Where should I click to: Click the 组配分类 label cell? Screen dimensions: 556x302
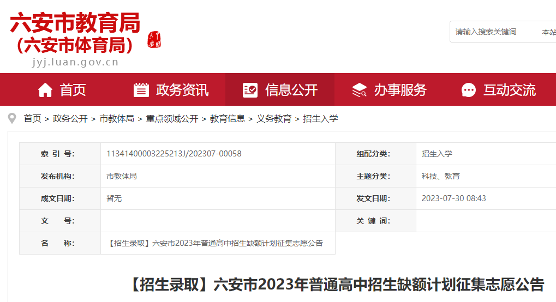click(x=375, y=154)
